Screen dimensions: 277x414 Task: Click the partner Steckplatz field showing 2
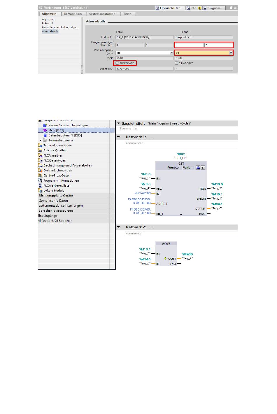coord(218,45)
